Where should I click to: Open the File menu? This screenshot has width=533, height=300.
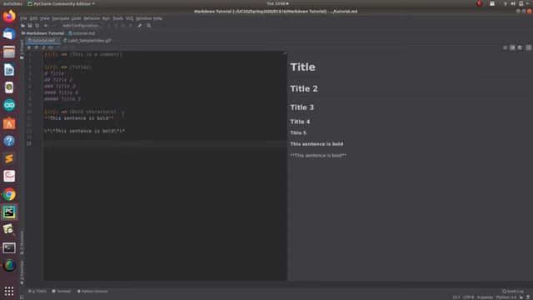(23, 18)
